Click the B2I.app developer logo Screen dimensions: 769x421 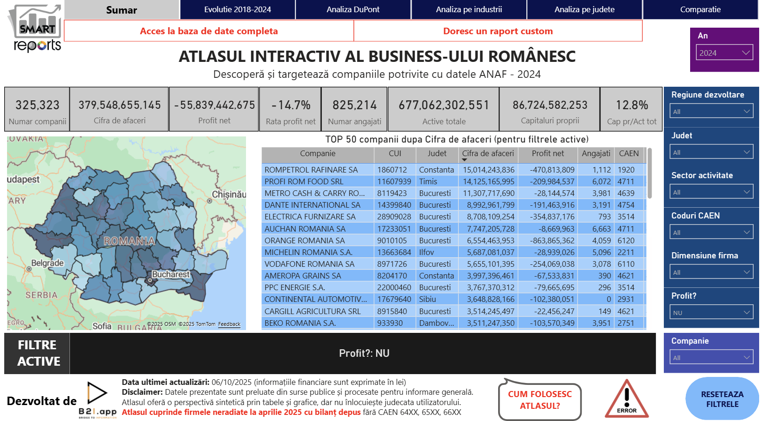point(97,399)
